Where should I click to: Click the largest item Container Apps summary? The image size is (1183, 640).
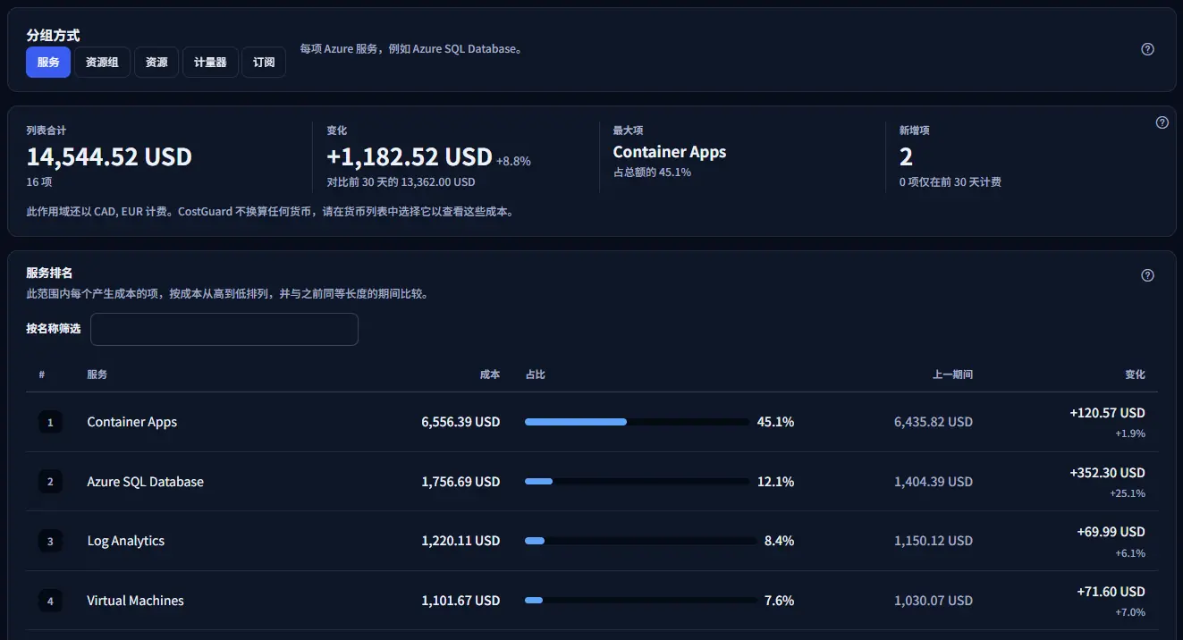click(x=670, y=152)
